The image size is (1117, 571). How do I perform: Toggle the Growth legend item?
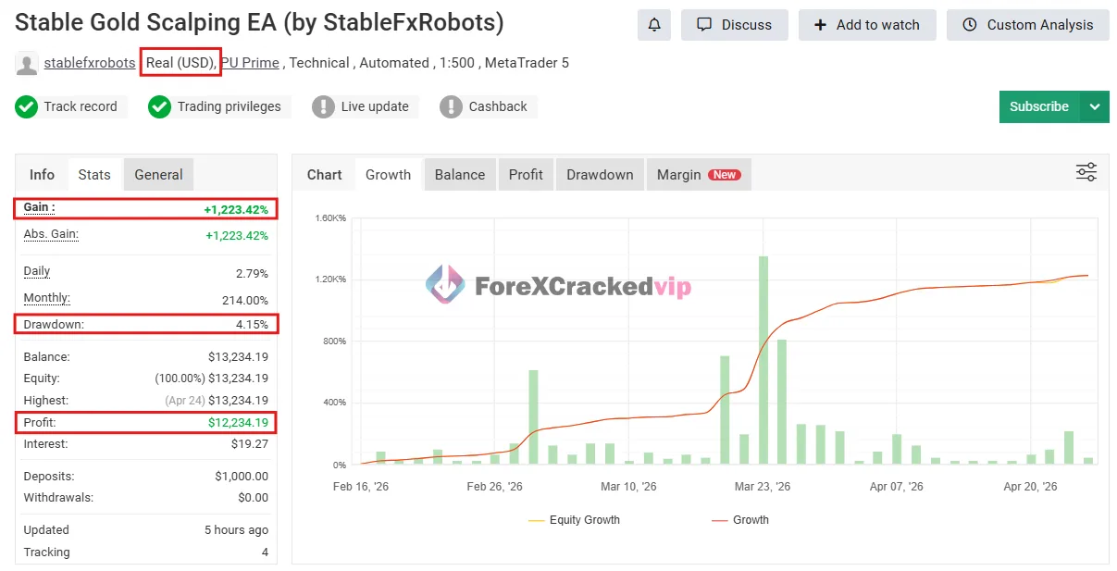click(x=740, y=520)
